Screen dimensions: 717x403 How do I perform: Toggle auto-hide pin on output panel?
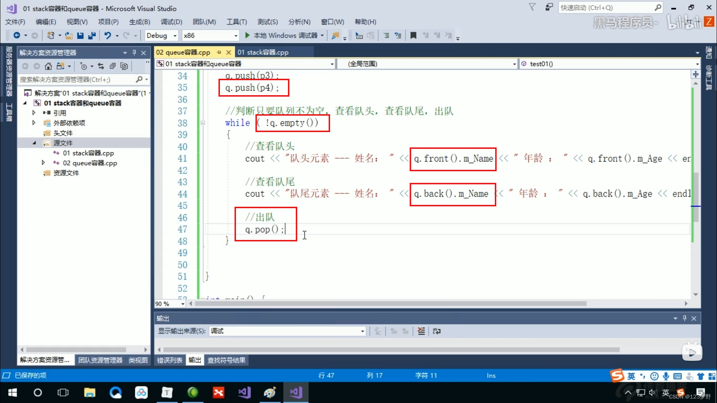[685, 318]
